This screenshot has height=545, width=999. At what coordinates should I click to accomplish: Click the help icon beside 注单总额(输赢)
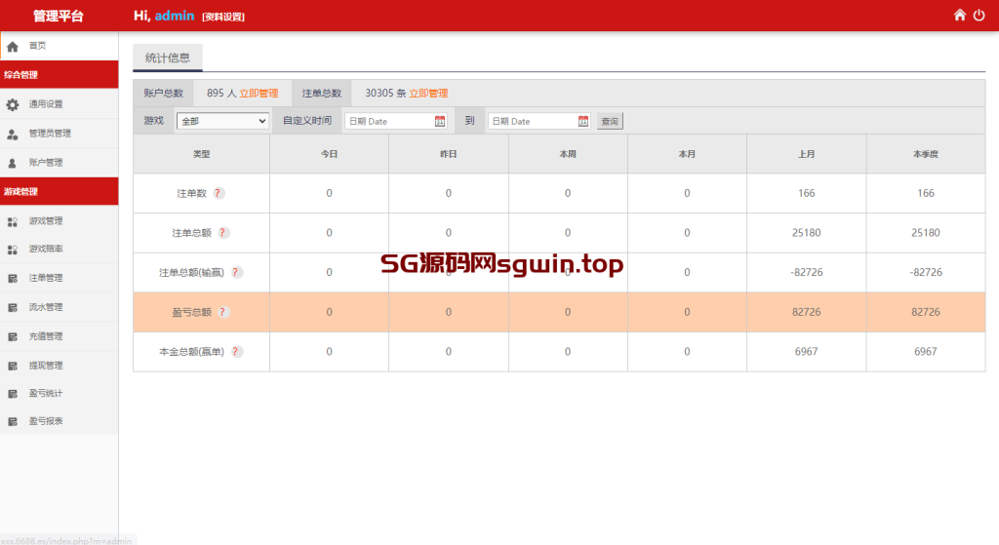[237, 273]
